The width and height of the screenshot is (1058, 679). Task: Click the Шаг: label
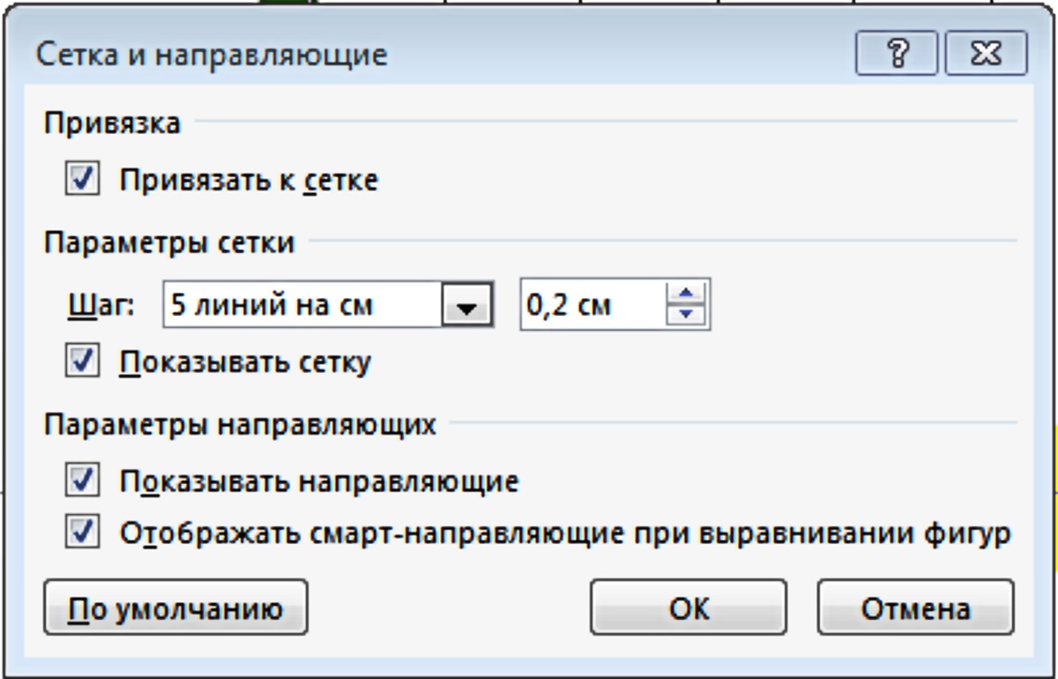point(100,307)
